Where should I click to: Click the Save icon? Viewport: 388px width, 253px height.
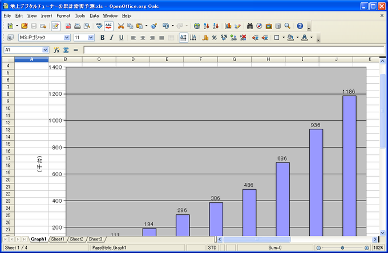[x=34, y=26]
